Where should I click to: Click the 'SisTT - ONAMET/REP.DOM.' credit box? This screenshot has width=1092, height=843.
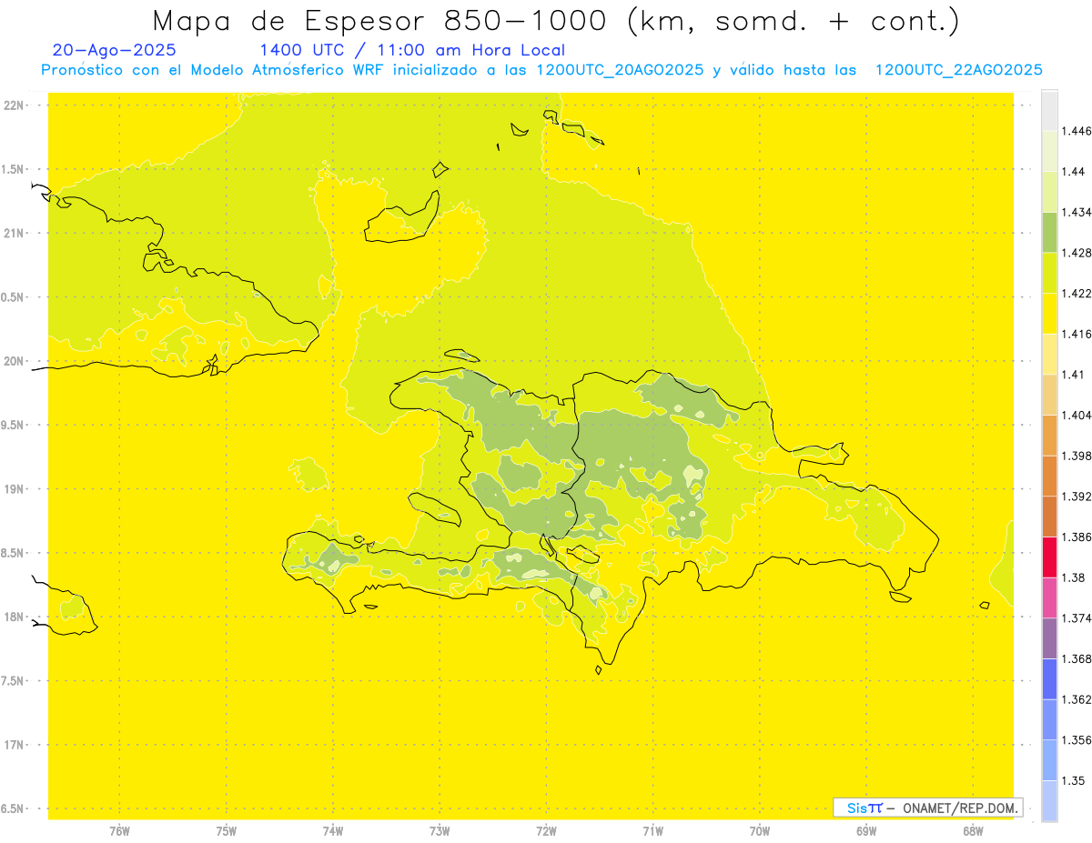click(x=928, y=808)
